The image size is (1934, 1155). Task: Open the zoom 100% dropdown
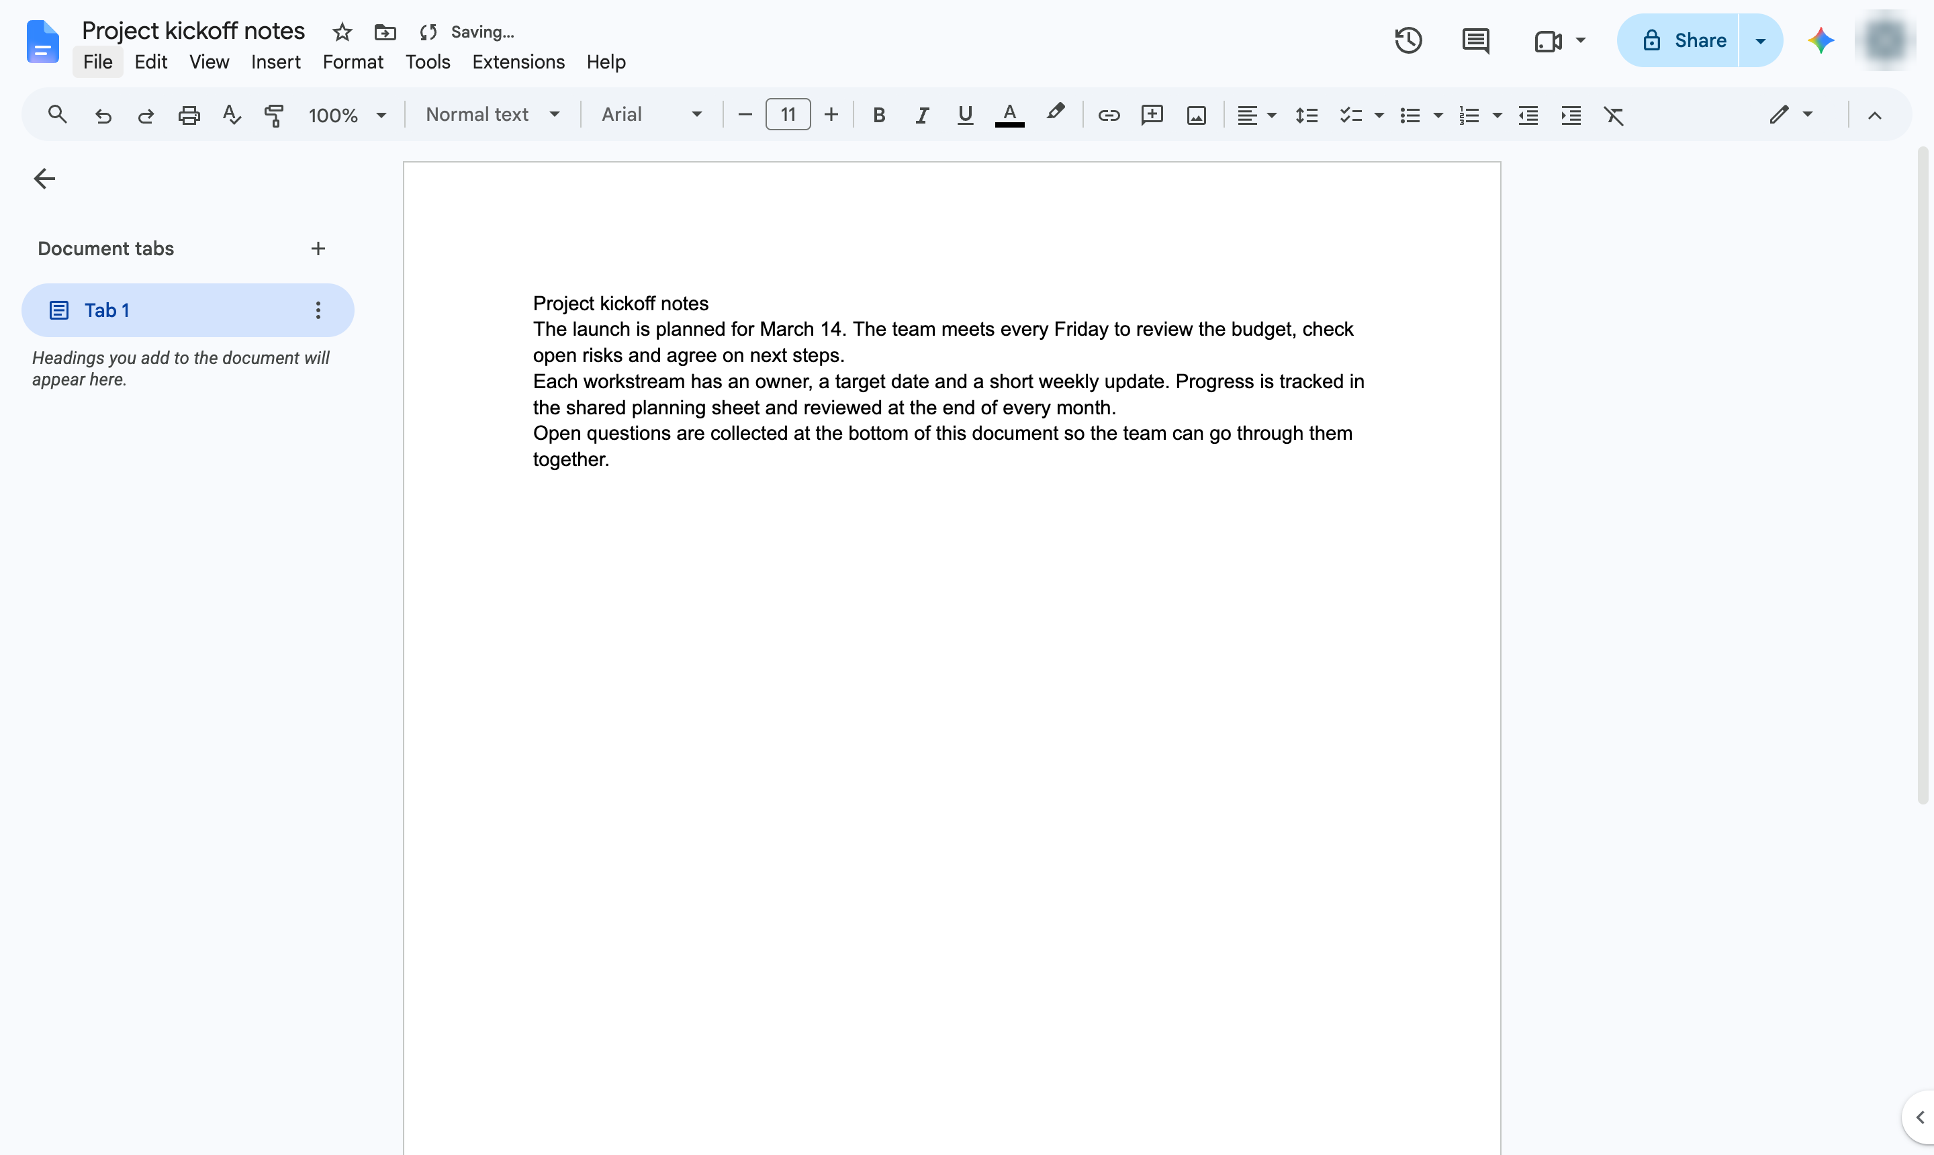pyautogui.click(x=347, y=115)
